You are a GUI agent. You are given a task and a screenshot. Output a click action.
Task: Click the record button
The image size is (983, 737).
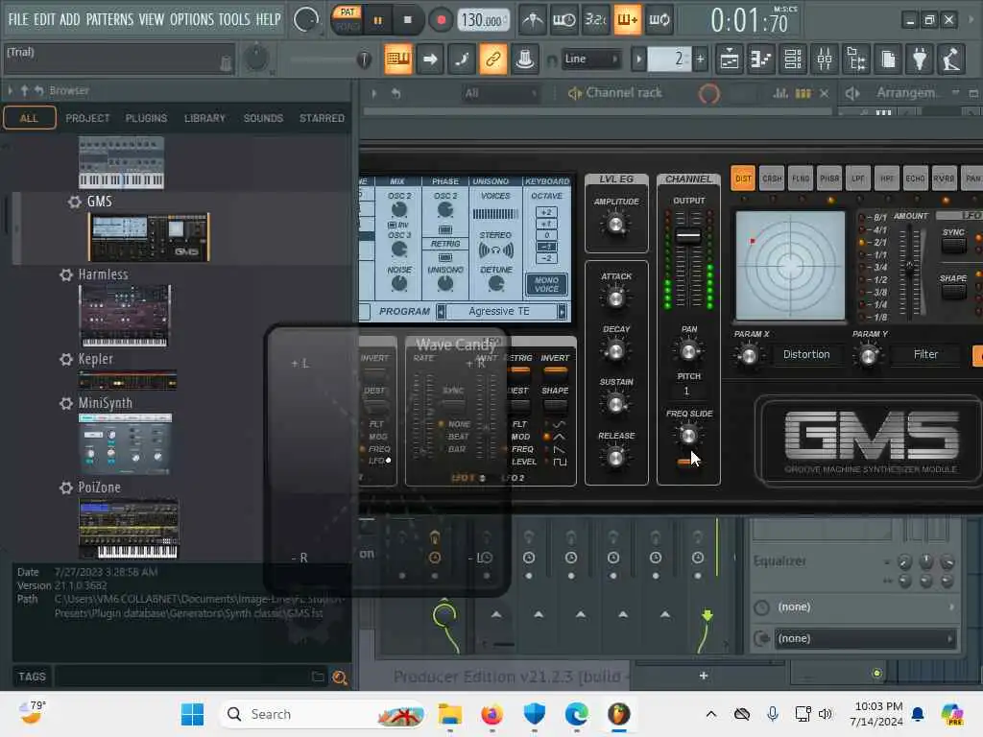click(441, 20)
